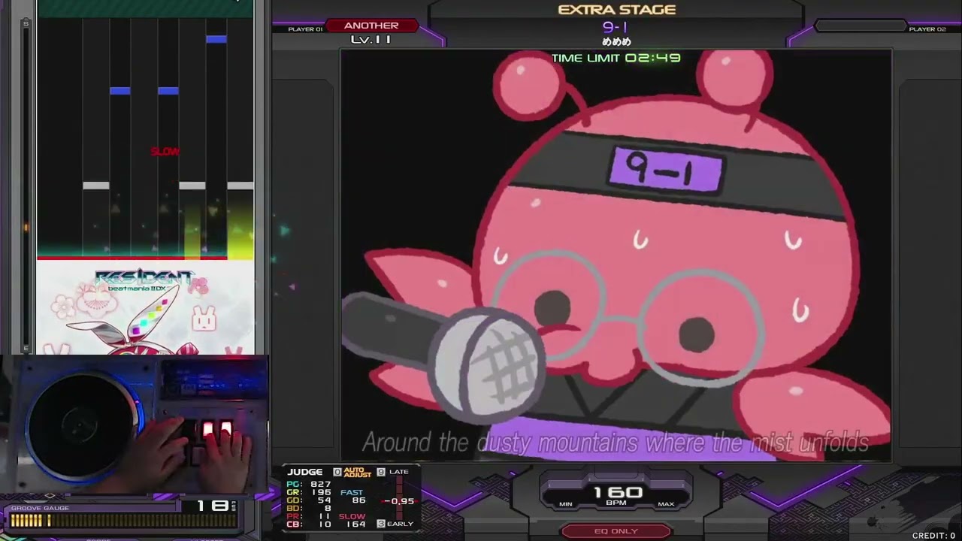Click the PLAYER 02 tab
Screen dimensions: 962x541
coord(927,29)
